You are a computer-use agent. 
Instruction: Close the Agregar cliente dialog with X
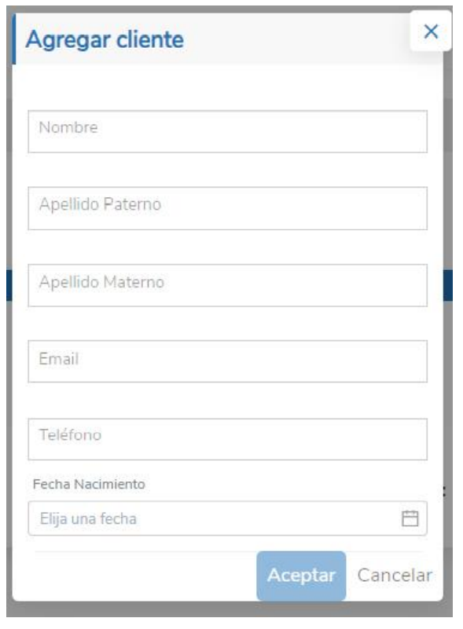click(431, 31)
